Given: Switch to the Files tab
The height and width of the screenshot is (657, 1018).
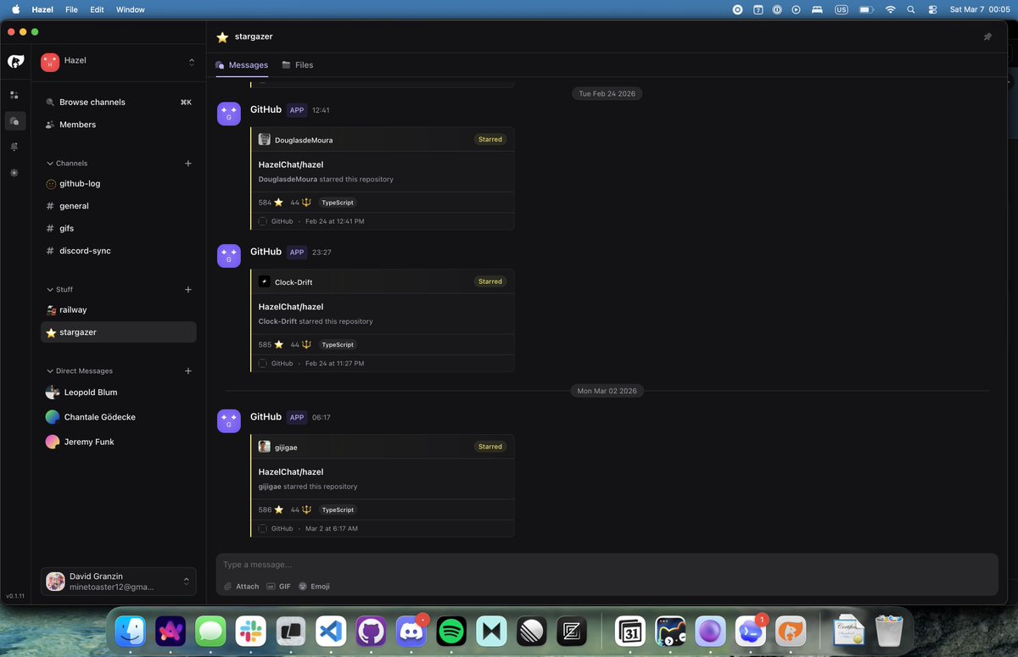Looking at the screenshot, I should (x=298, y=65).
